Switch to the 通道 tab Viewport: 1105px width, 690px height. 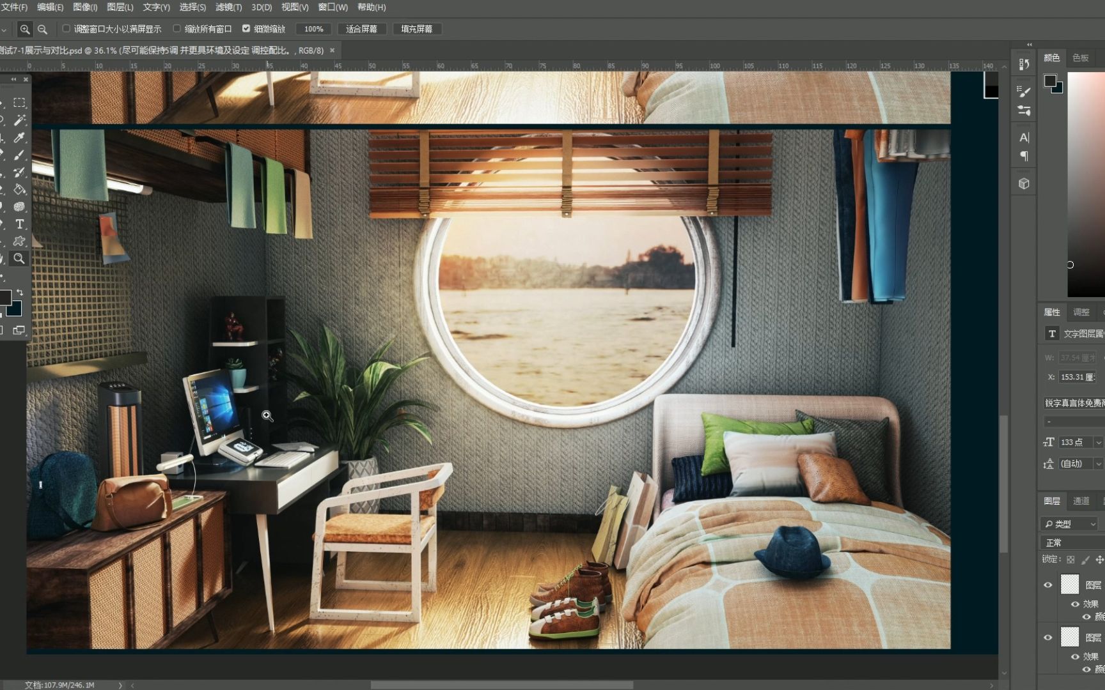(1081, 501)
